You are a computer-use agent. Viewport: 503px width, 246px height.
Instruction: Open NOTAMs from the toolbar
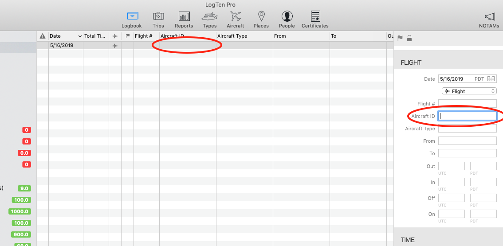coord(489,20)
